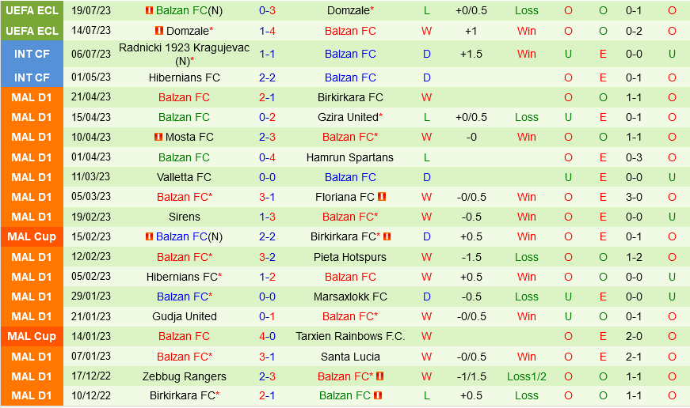Open the 0-4 score of Hamrun Spartans match
This screenshot has width=690, height=408.
[x=267, y=157]
